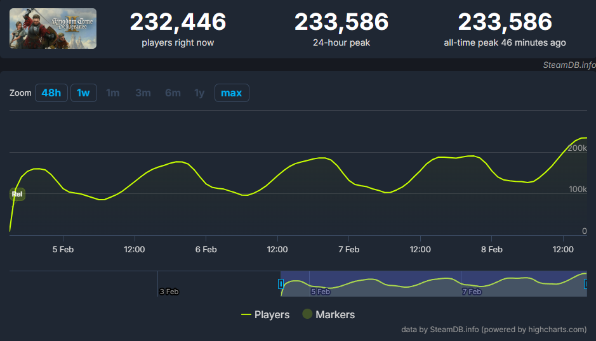Pick the 3m zoom option
Viewport: 596px width, 341px height.
click(143, 93)
